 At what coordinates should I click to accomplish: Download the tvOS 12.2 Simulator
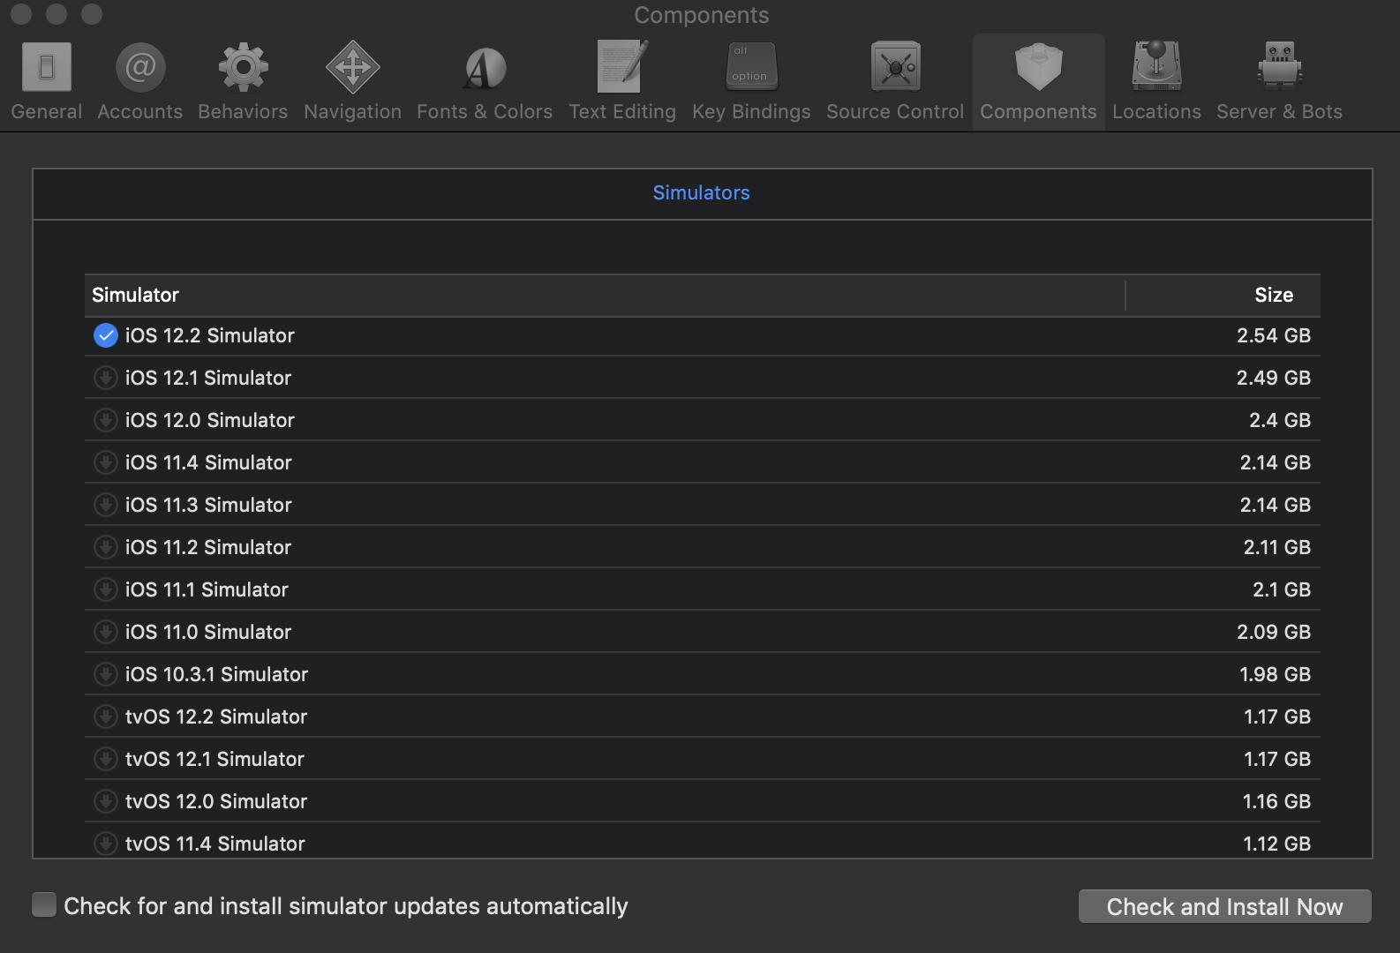tap(106, 717)
